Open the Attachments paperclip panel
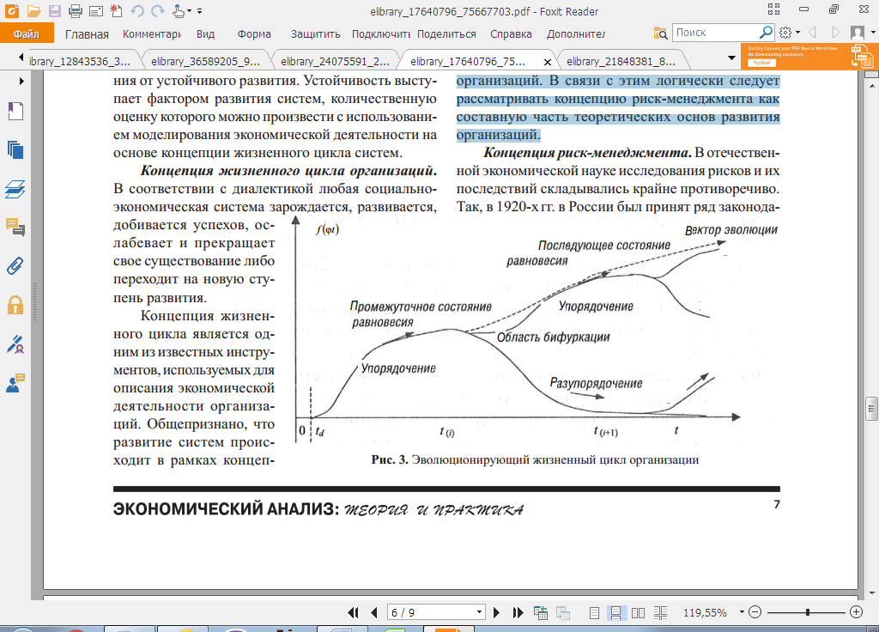 pyautogui.click(x=15, y=264)
